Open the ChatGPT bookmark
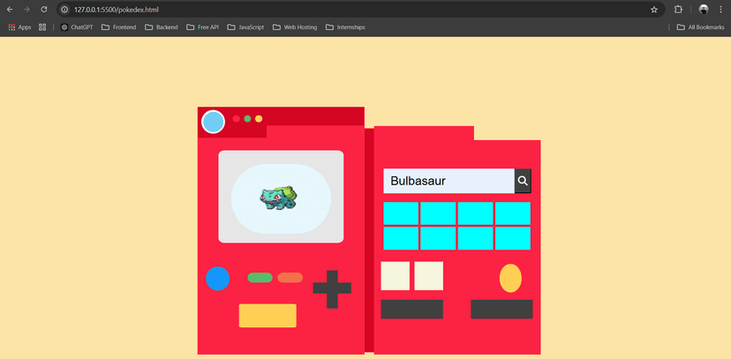Screen dimensions: 731x359 (77, 27)
